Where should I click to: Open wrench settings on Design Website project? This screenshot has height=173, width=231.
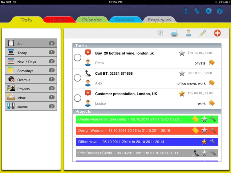[213, 130]
